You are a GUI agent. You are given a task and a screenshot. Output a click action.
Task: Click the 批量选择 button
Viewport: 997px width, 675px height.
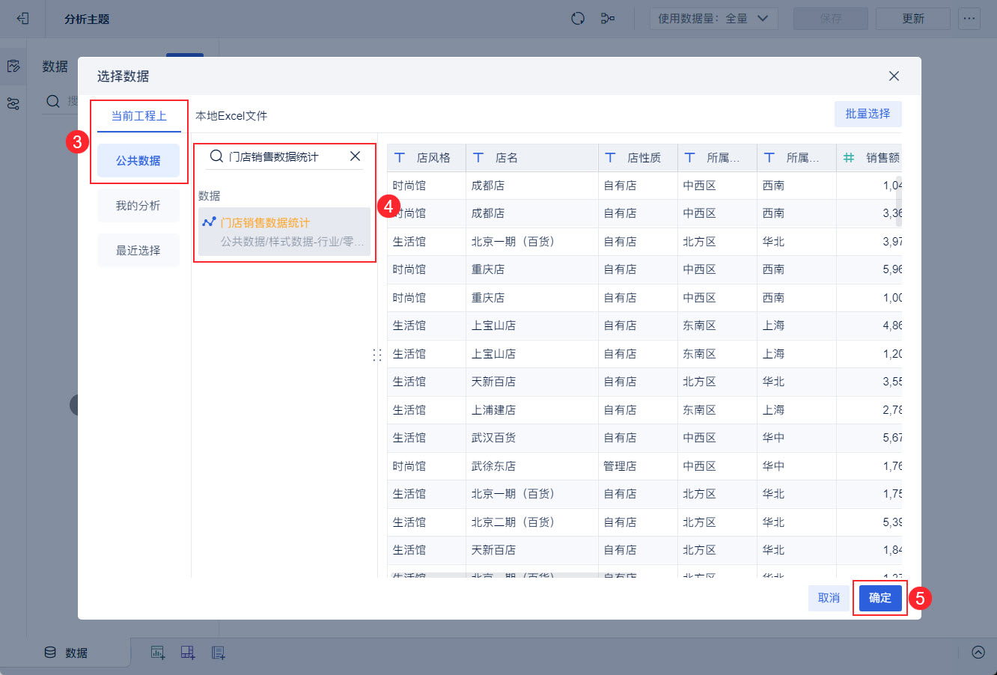(868, 114)
